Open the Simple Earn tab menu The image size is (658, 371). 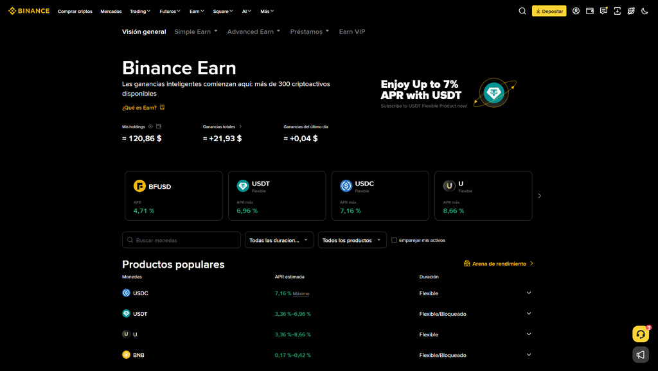click(196, 32)
